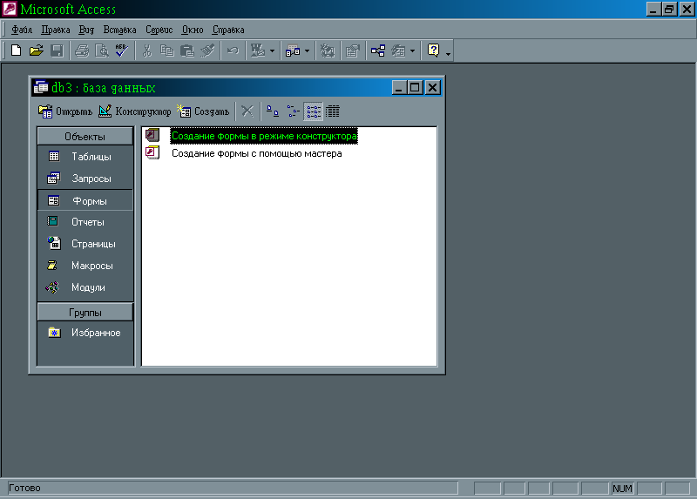The height and width of the screenshot is (499, 697).
Task: Click the icon beside 'Создание формы с помощью мастера'
Action: pos(152,153)
